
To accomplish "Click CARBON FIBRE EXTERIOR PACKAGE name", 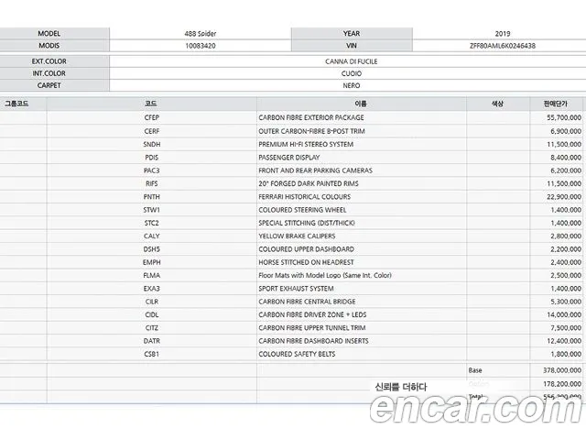I will 311,117.
